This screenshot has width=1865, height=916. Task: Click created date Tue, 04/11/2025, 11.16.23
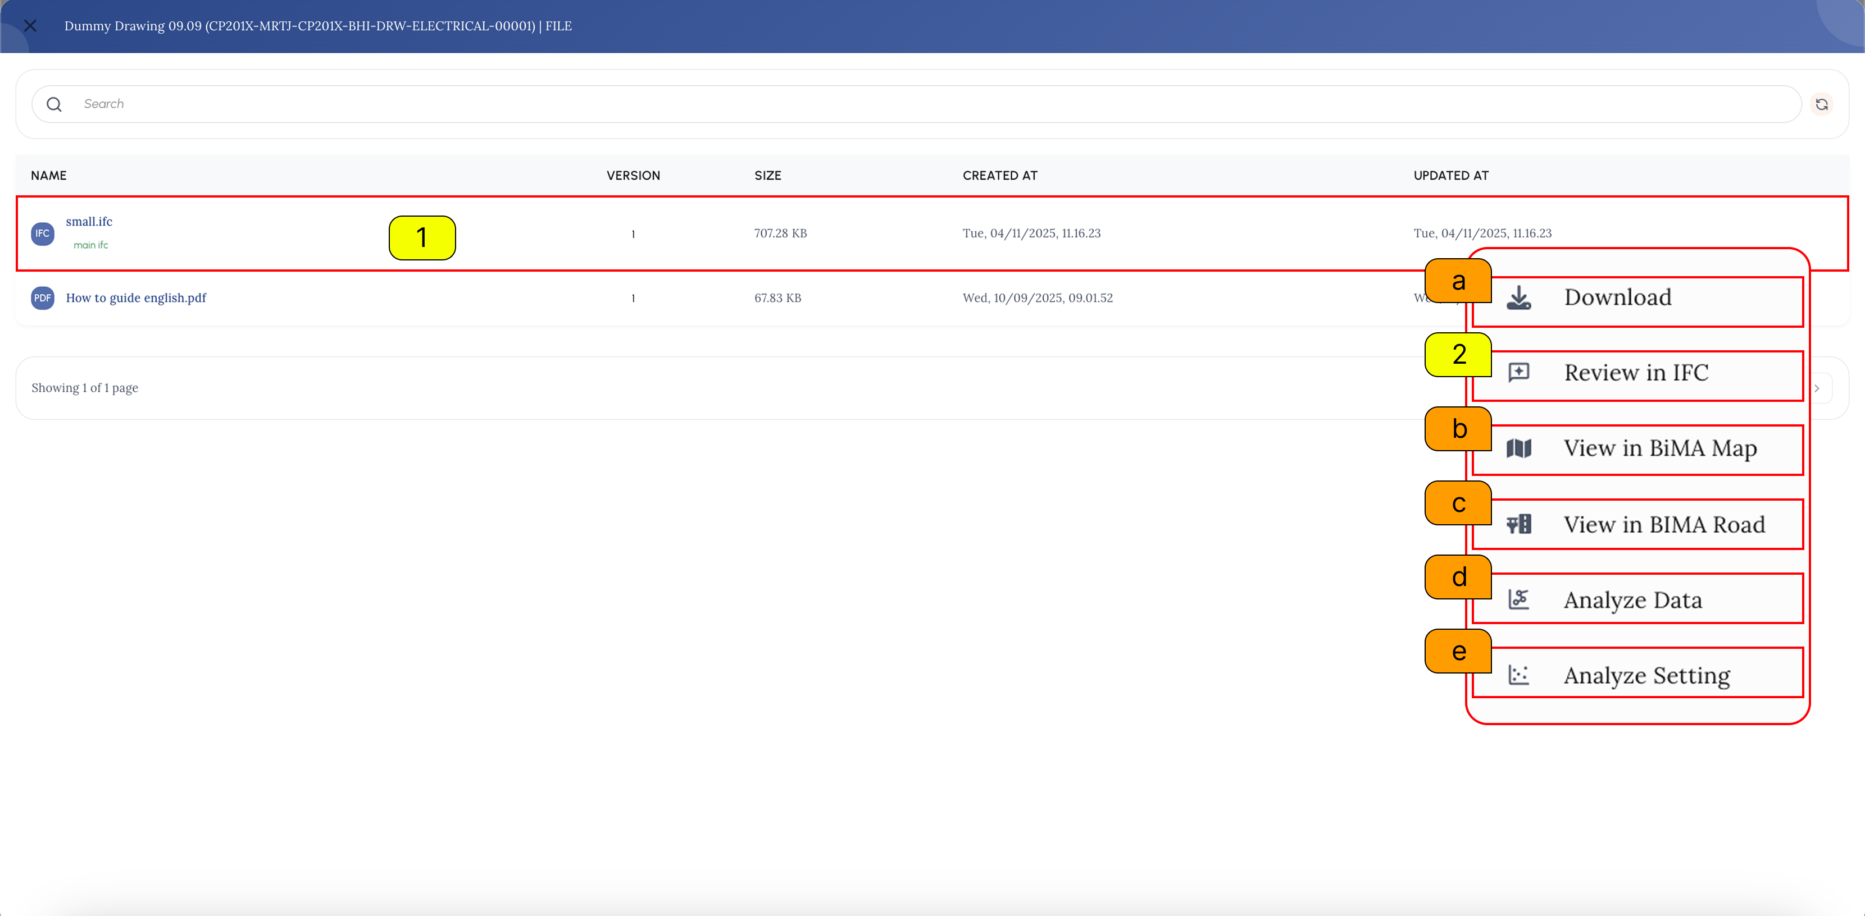click(x=1032, y=233)
